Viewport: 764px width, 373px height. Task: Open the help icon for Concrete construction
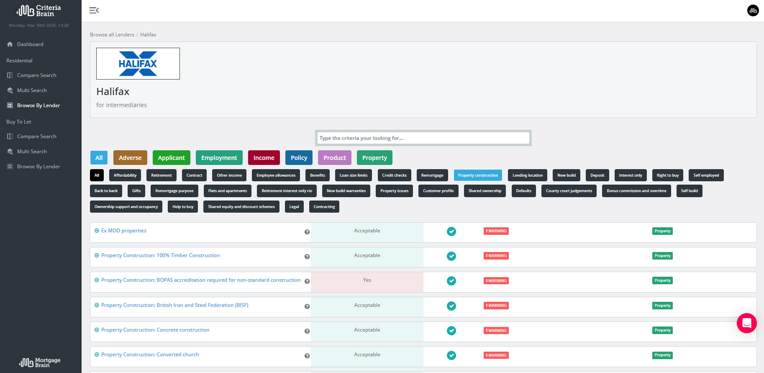pyautogui.click(x=307, y=331)
